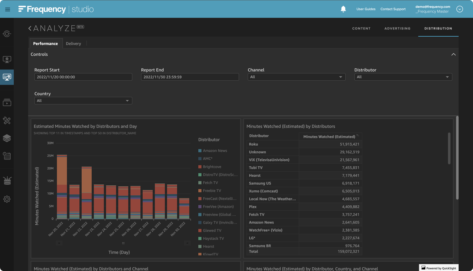Select Haystack TV in the chart legend

[x=213, y=238]
